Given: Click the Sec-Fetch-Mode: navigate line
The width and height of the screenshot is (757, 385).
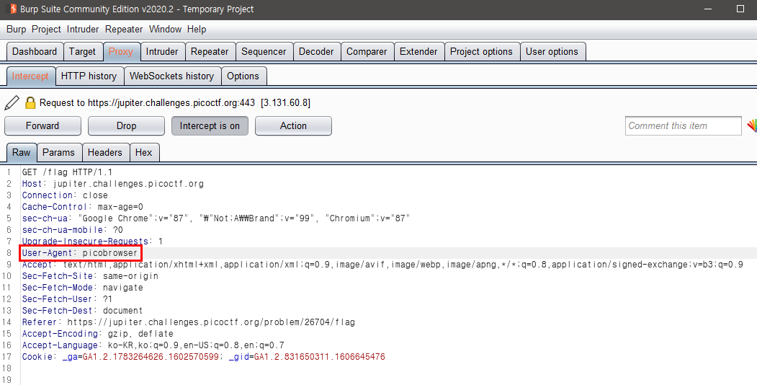Looking at the screenshot, I should [83, 288].
